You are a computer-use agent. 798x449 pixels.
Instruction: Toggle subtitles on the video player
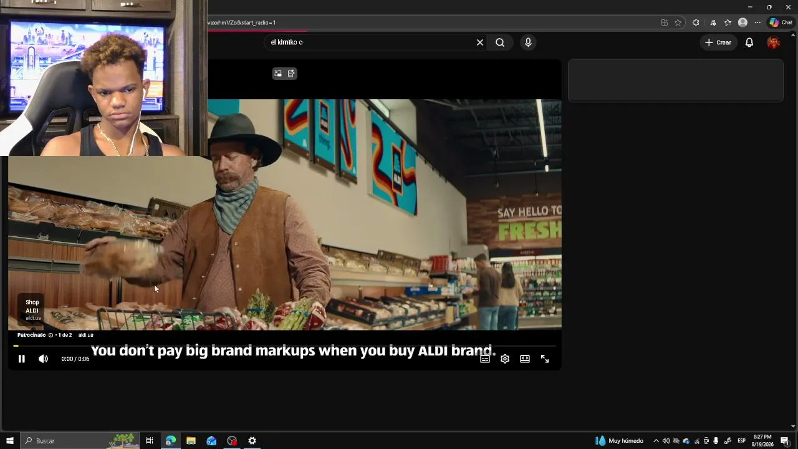point(484,359)
